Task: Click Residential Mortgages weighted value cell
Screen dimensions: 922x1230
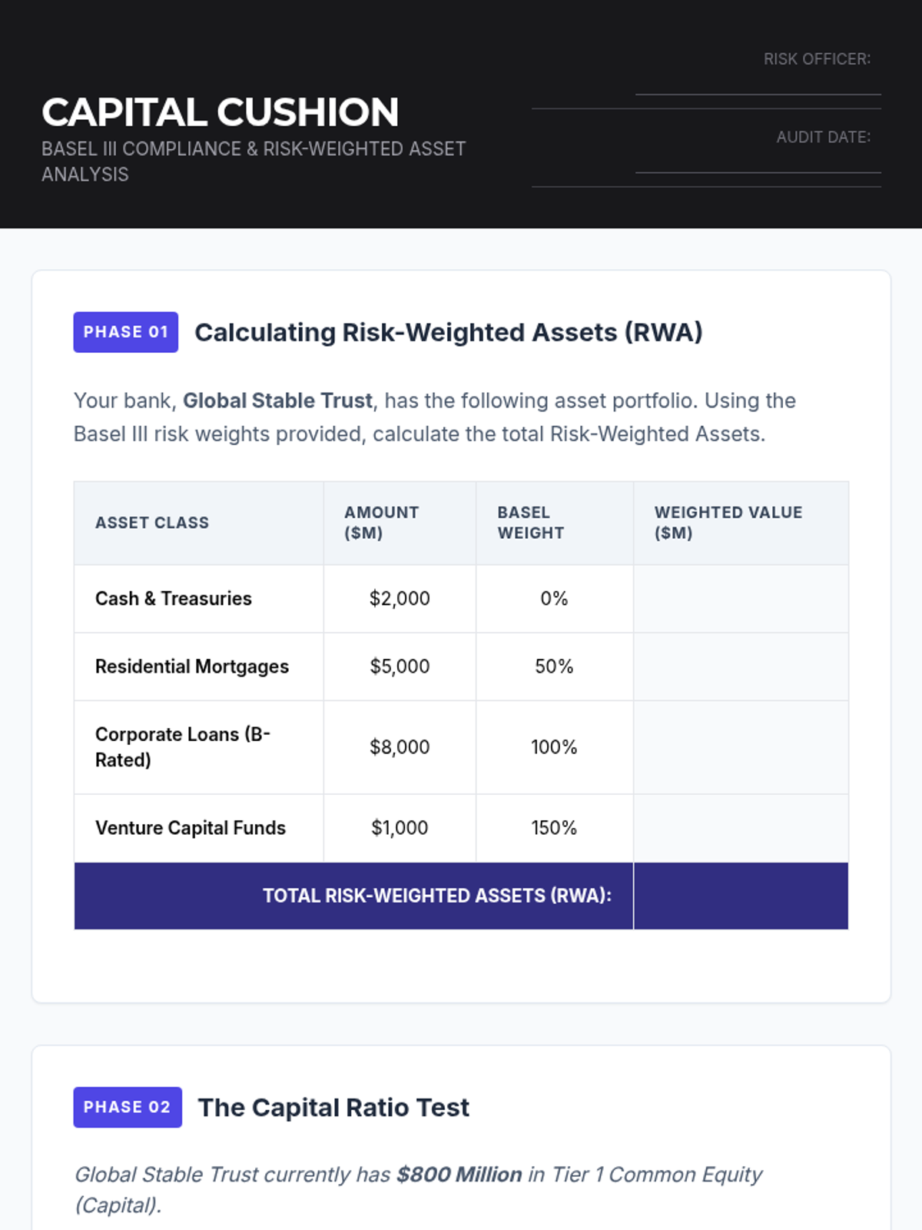Action: (x=741, y=667)
